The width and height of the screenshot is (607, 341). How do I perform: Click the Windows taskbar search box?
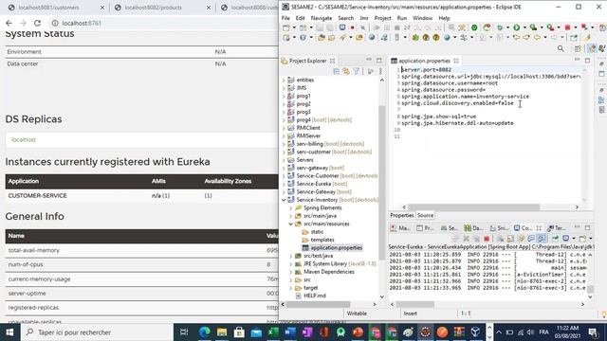(x=97, y=332)
